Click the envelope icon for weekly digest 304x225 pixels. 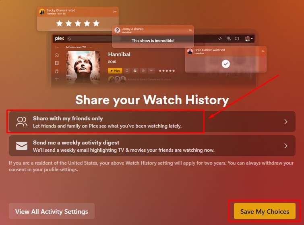click(x=22, y=146)
